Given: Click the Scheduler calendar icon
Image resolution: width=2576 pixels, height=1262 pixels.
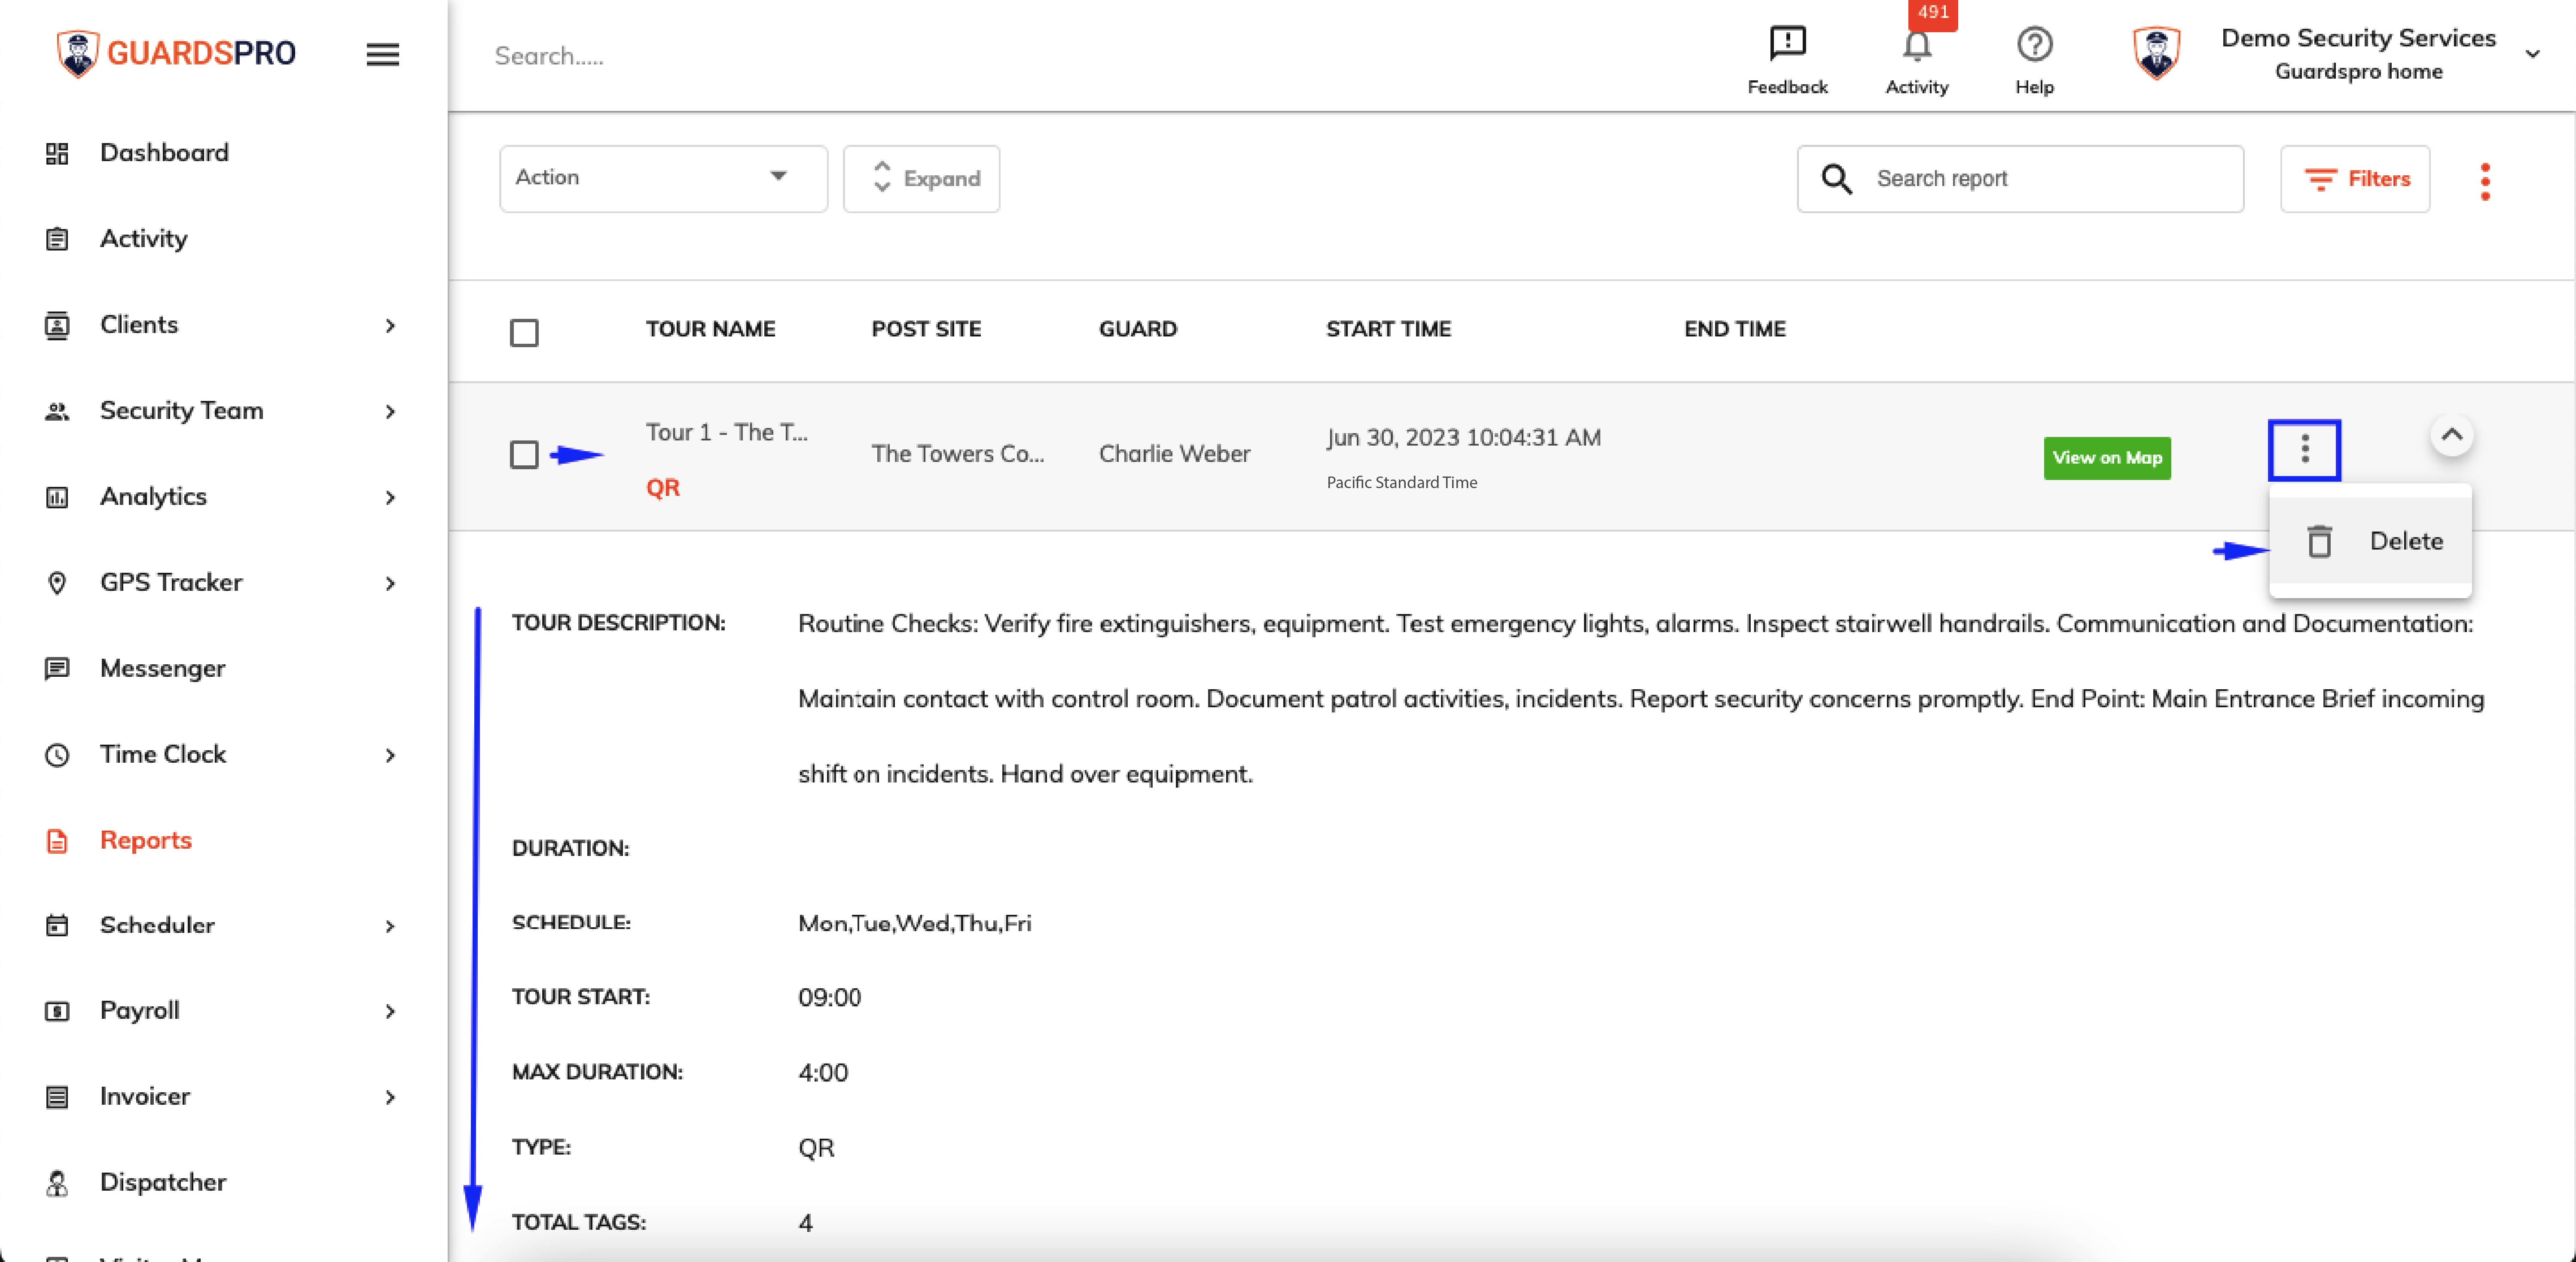Looking at the screenshot, I should pyautogui.click(x=57, y=926).
